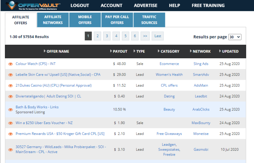Image resolution: width=254 pixels, height=163 pixels.
Task: Switch to Mobile Offers tab
Action: click(x=85, y=20)
